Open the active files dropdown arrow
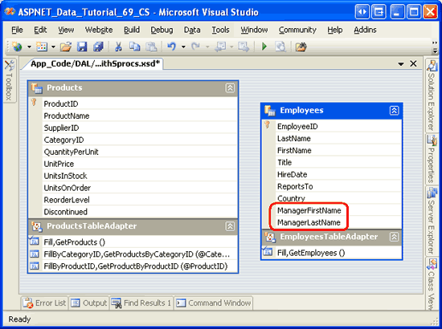 point(401,64)
